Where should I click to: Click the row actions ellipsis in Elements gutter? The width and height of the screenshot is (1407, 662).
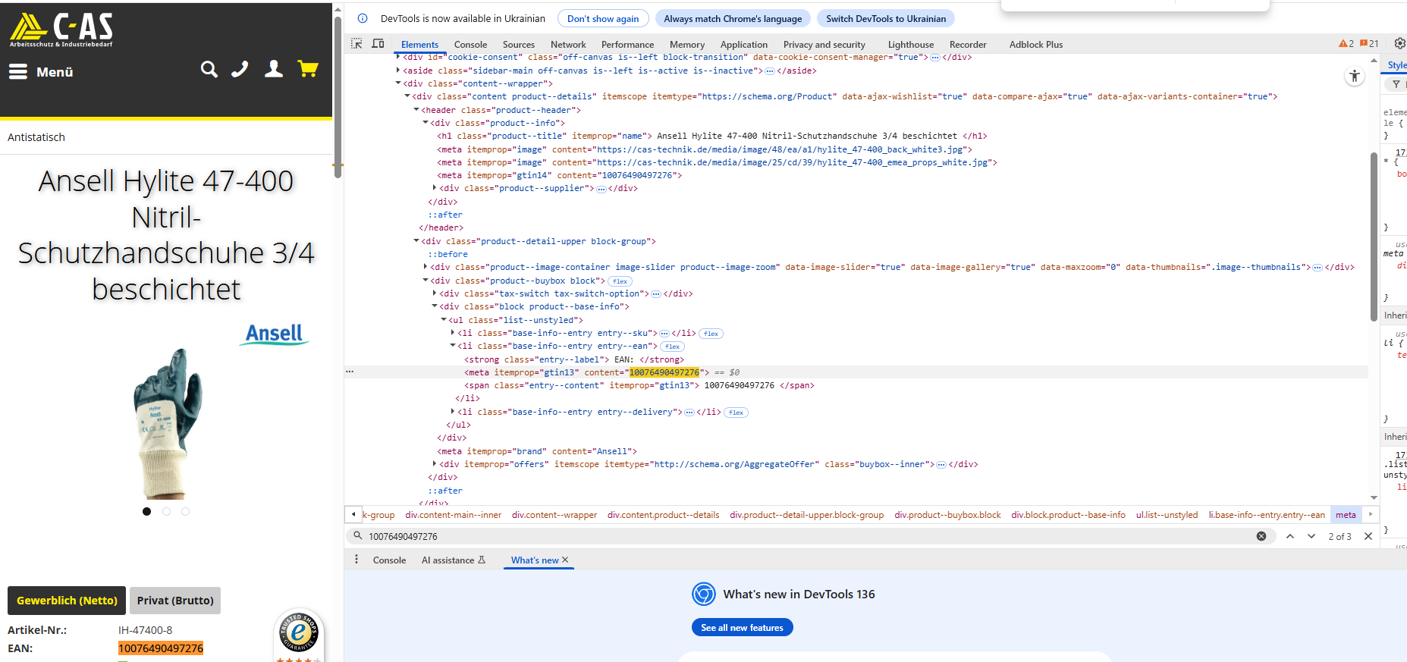(350, 372)
